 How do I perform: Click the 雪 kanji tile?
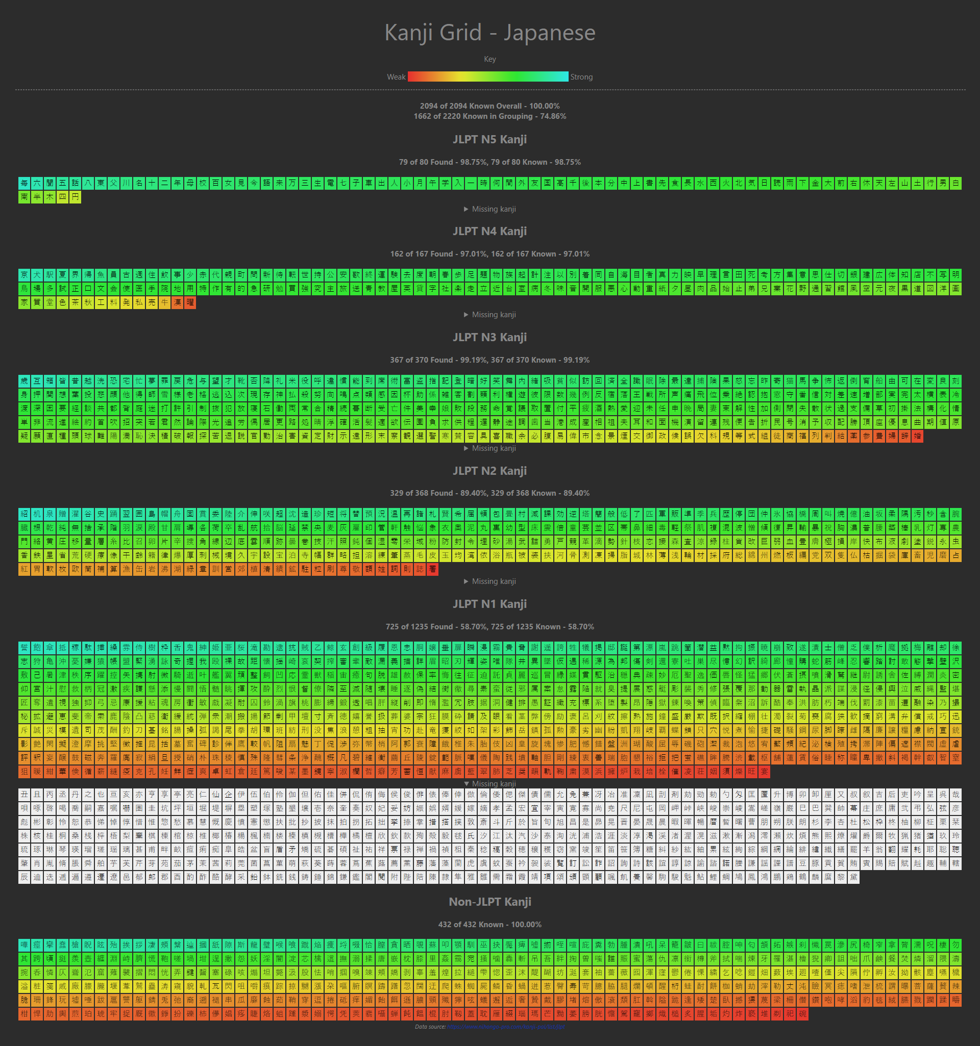click(165, 395)
